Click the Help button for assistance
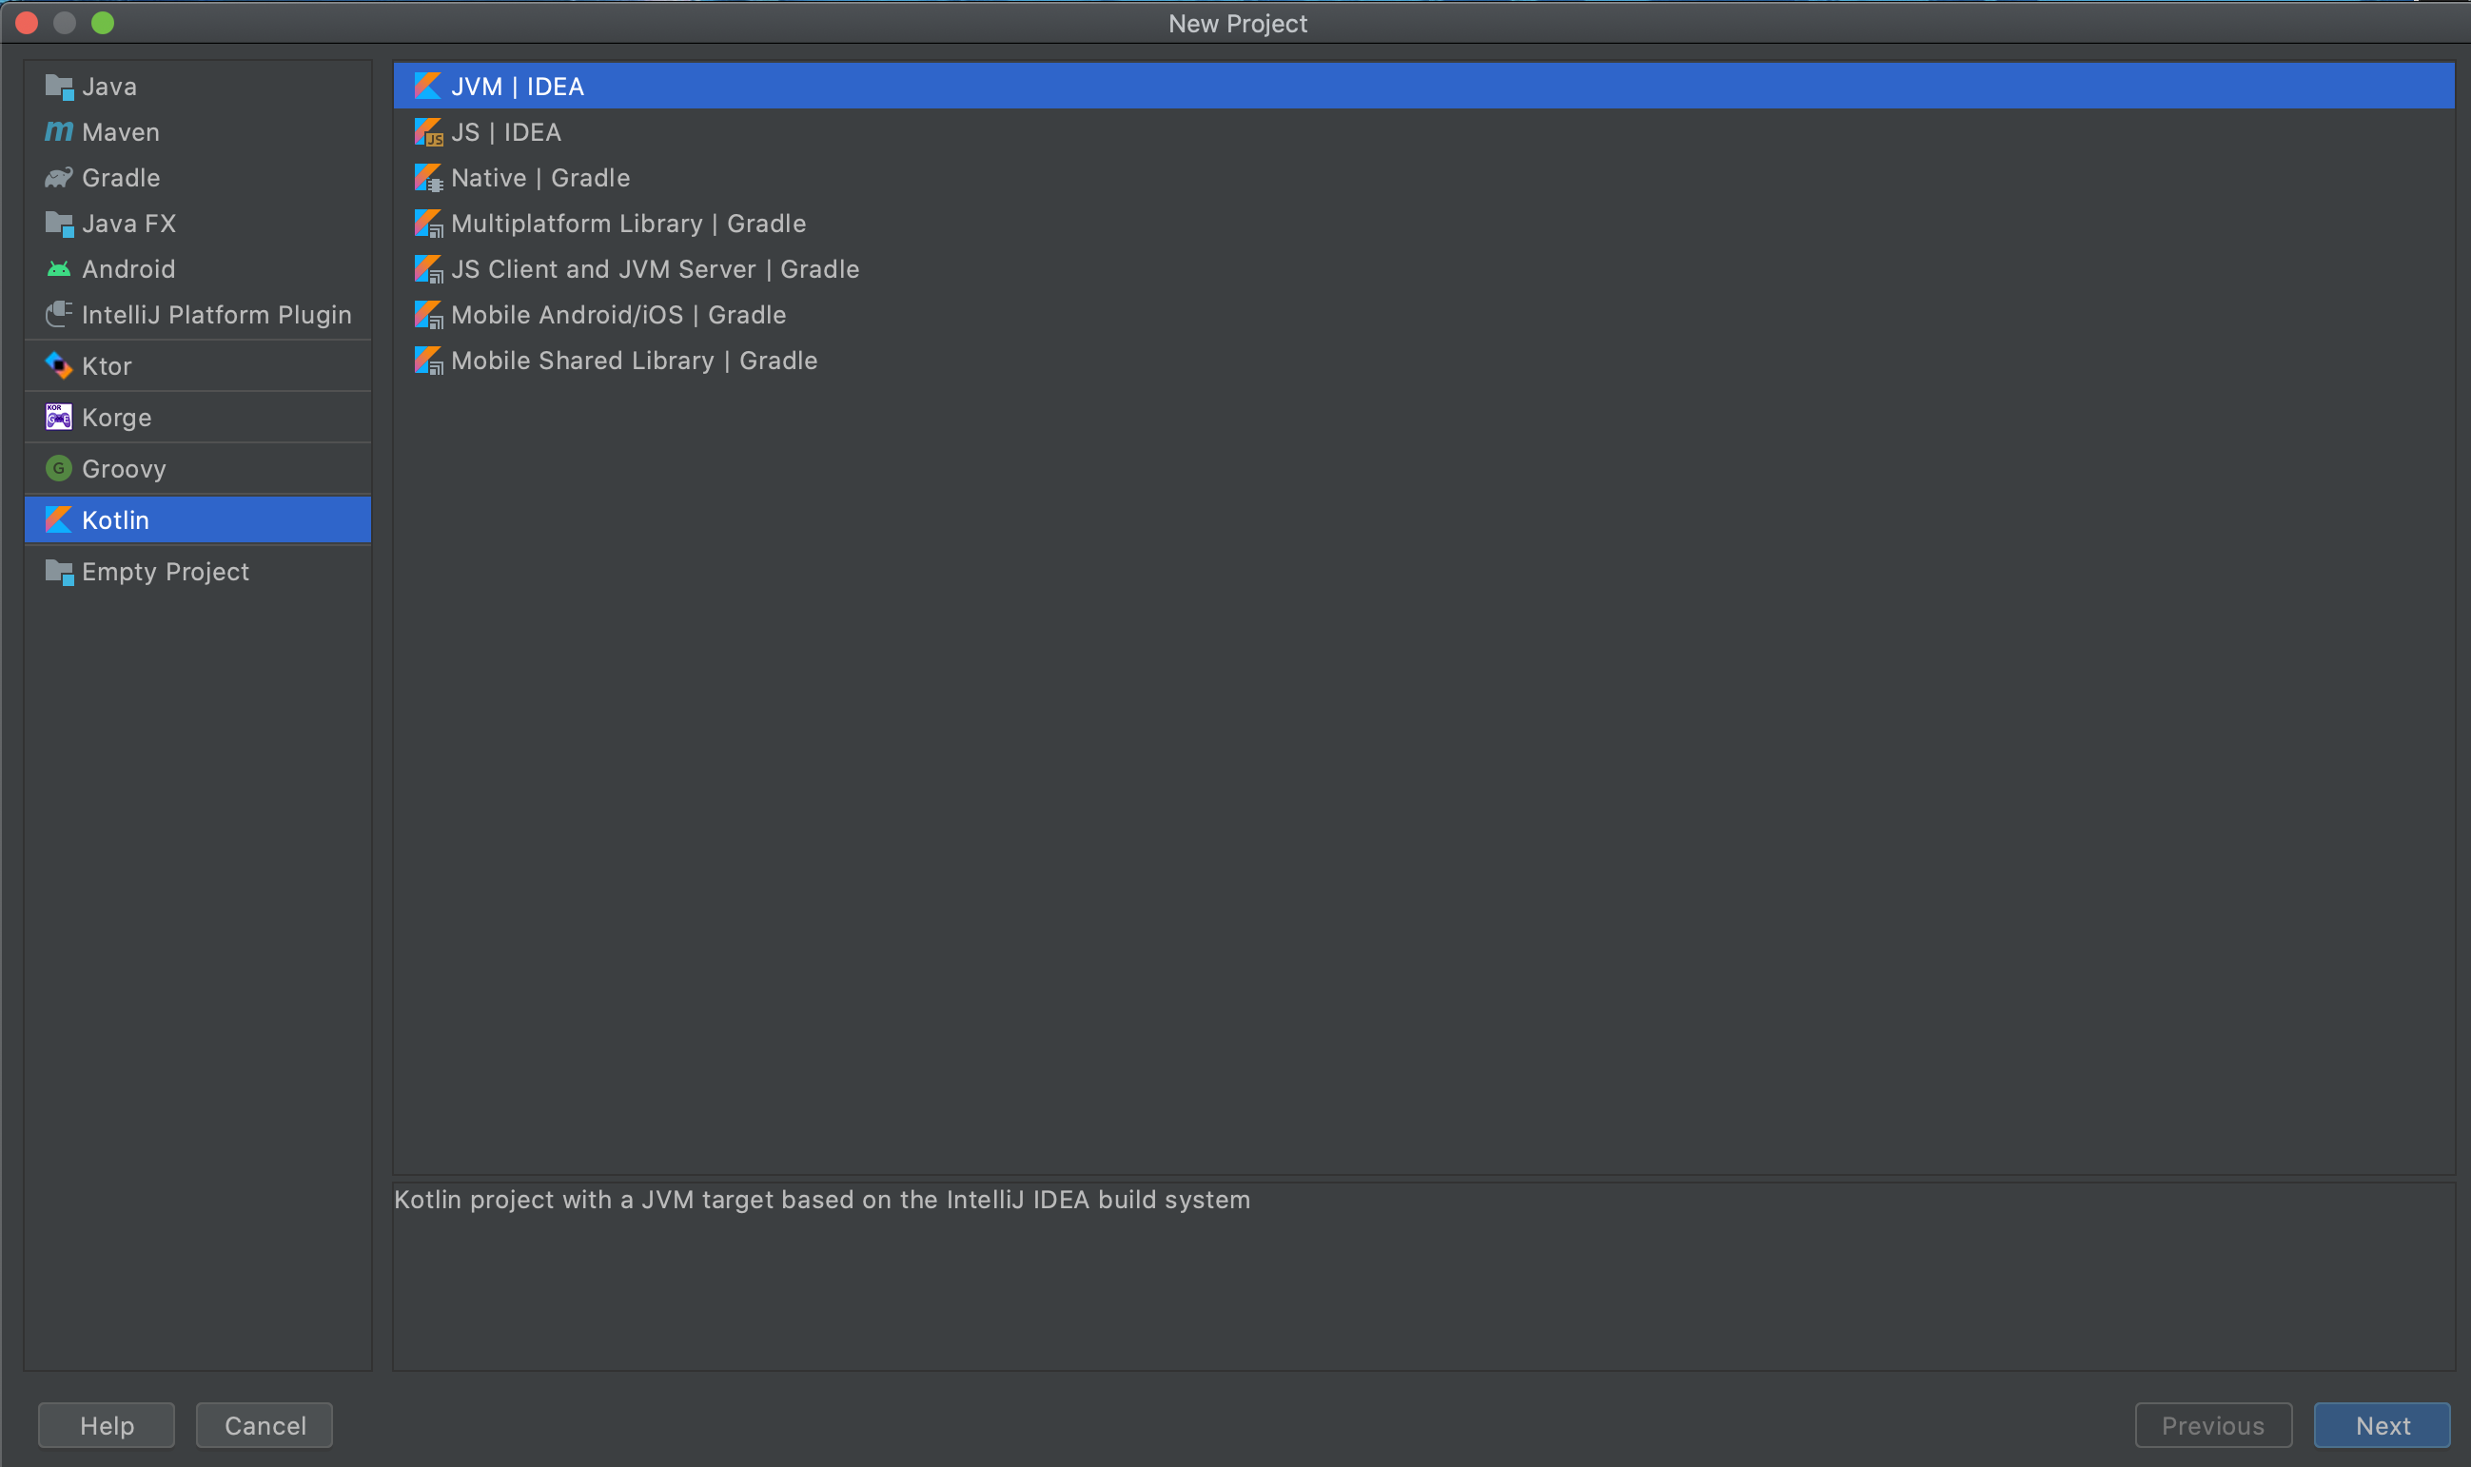 [108, 1425]
